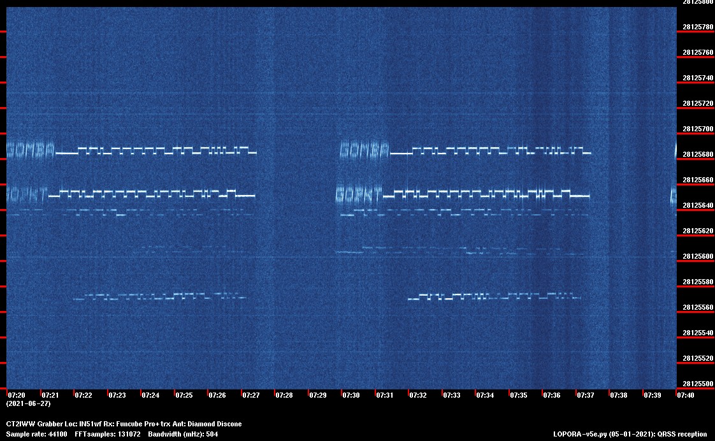Click the Bandwidth (mHz): 504 text
This screenshot has height=441, width=715.
point(183,435)
